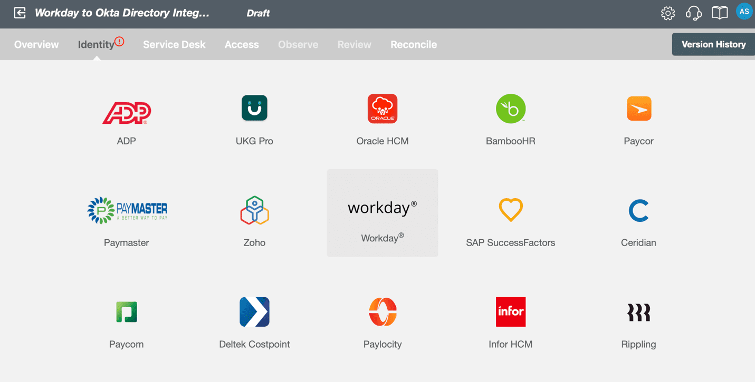The width and height of the screenshot is (755, 382).
Task: Select the Oracle HCM icon
Action: (x=383, y=109)
